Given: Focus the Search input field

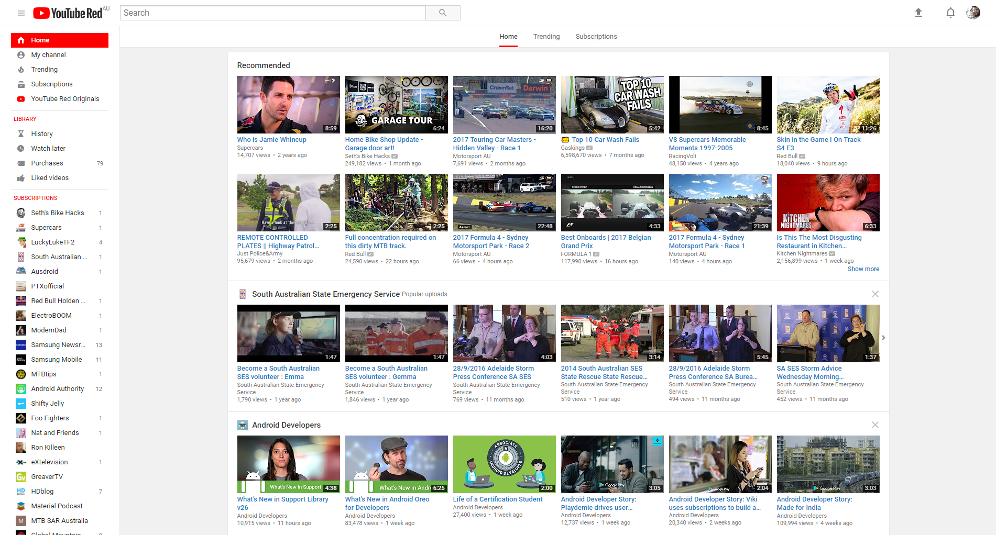Looking at the screenshot, I should [273, 13].
